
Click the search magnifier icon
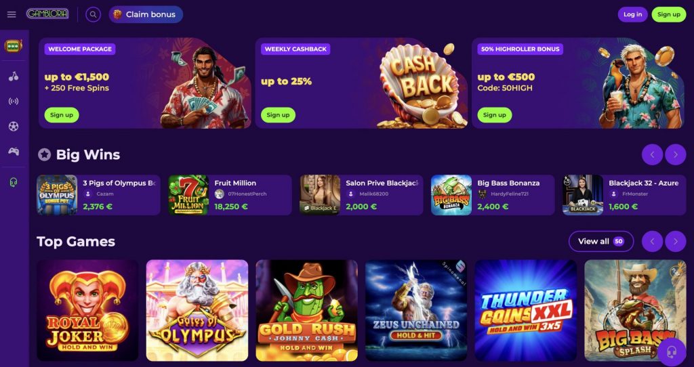coord(93,15)
